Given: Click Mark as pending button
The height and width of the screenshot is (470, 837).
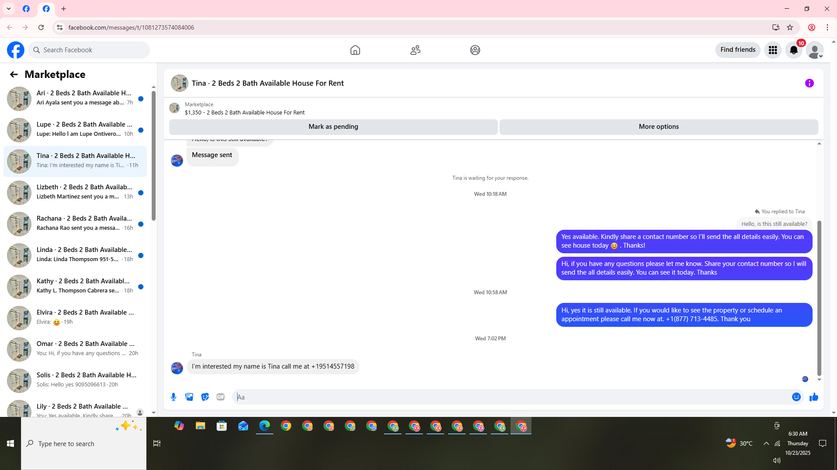Looking at the screenshot, I should 333,127.
